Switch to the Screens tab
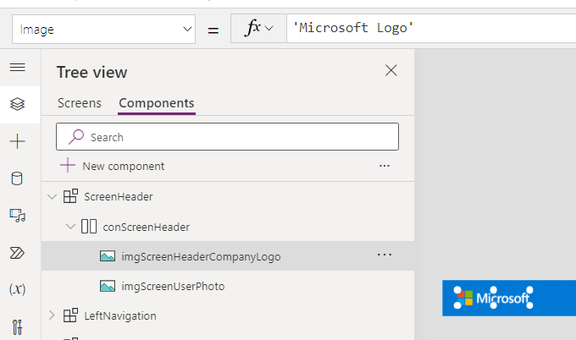Image resolution: width=576 pixels, height=340 pixels. click(x=79, y=103)
